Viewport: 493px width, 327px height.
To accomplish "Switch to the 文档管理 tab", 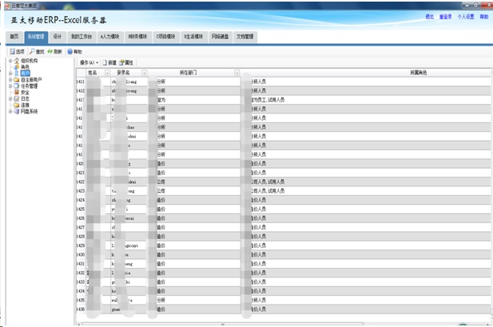I will point(245,37).
